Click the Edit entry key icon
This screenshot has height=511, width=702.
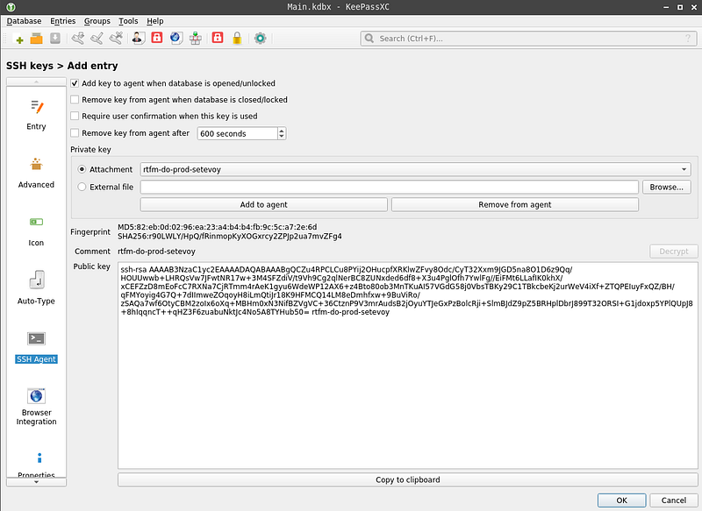pyautogui.click(x=97, y=39)
